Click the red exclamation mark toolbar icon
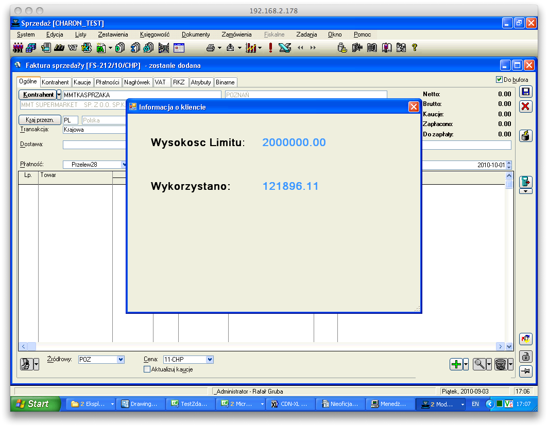Screen dimensions: 548x427 [270, 48]
